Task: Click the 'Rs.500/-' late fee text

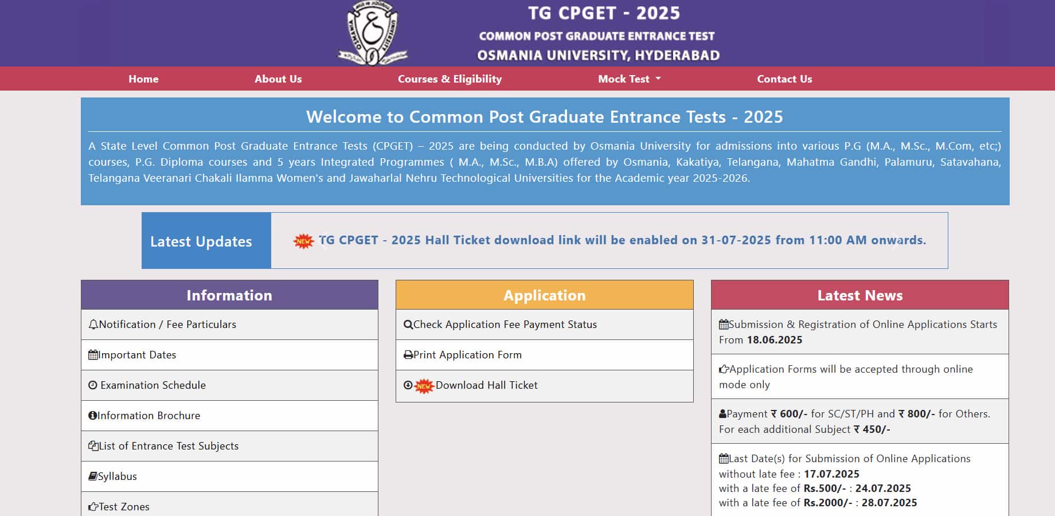Action: [825, 488]
